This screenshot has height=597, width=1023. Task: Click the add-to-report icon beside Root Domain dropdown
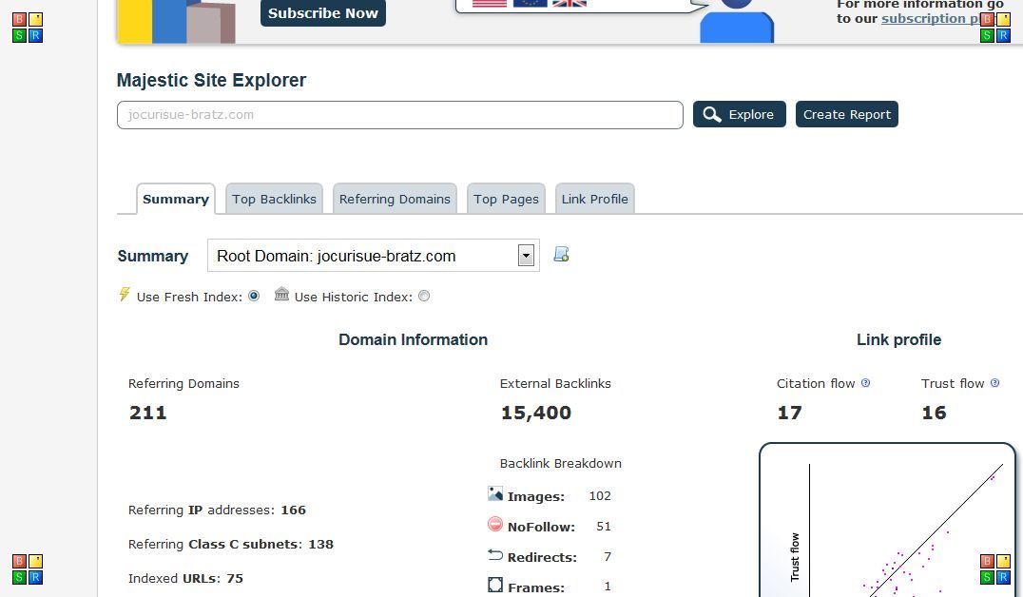(561, 255)
